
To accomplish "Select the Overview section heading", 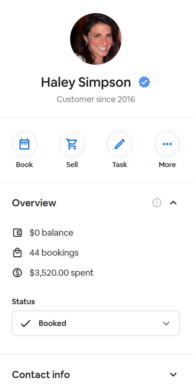I will [x=34, y=203].
